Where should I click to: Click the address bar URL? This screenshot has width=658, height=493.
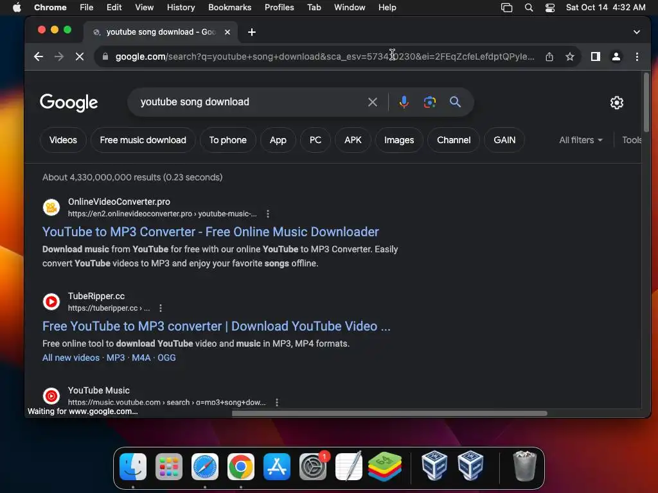[325, 56]
